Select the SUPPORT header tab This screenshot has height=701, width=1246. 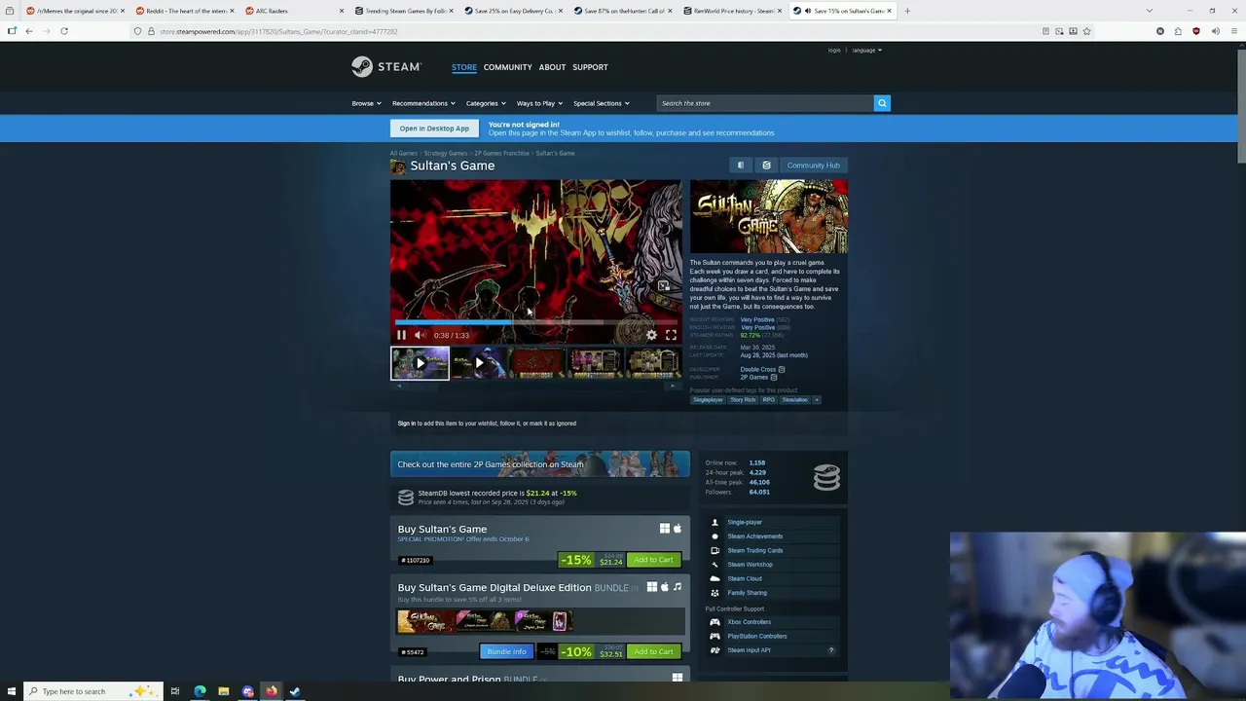[x=590, y=67]
